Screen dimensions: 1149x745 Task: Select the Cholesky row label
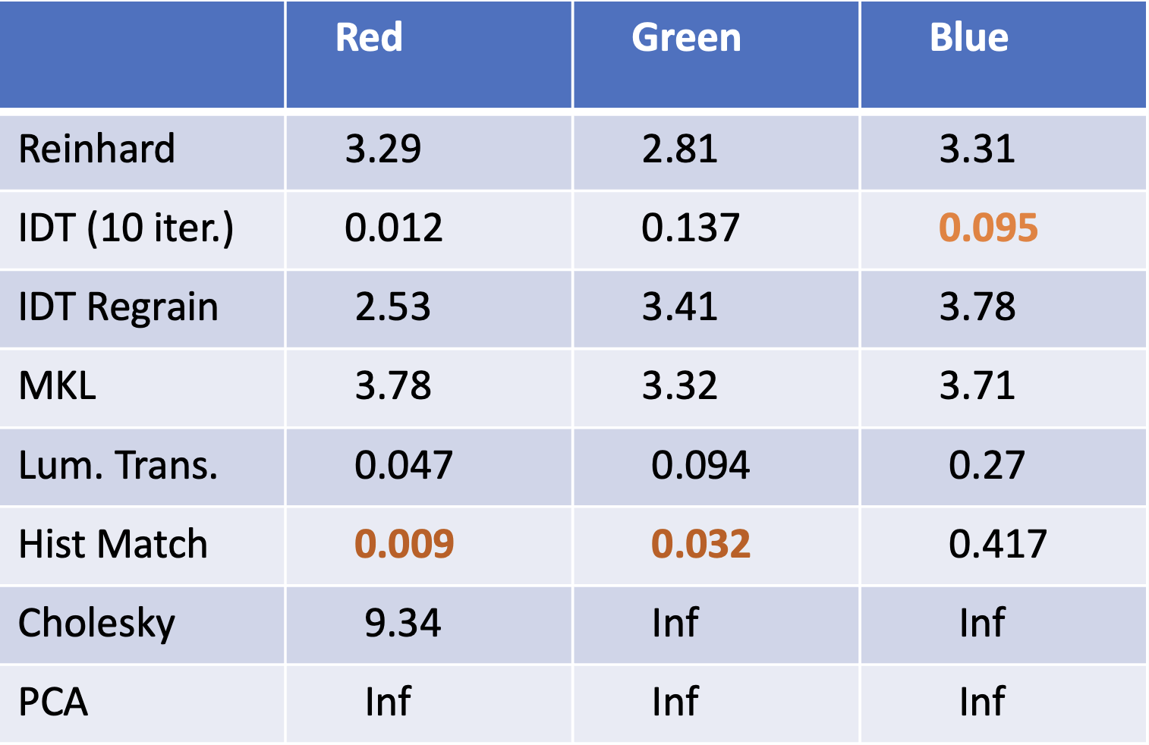96,624
